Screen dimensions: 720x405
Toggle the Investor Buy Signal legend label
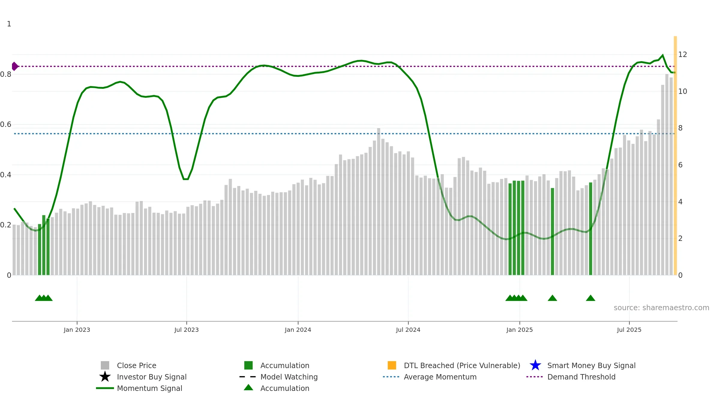coord(152,377)
